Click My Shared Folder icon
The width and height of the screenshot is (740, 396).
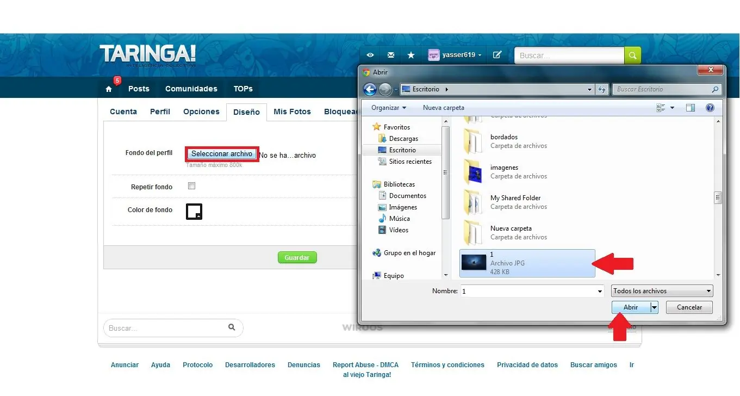pyautogui.click(x=474, y=202)
